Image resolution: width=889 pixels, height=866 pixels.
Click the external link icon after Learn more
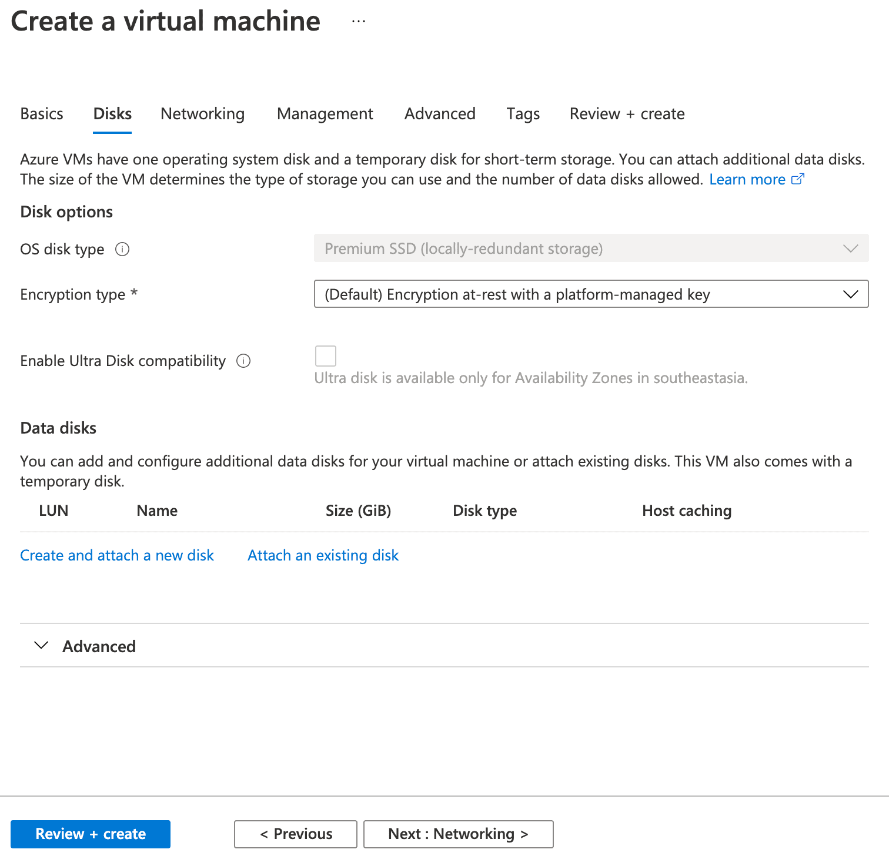(x=798, y=179)
